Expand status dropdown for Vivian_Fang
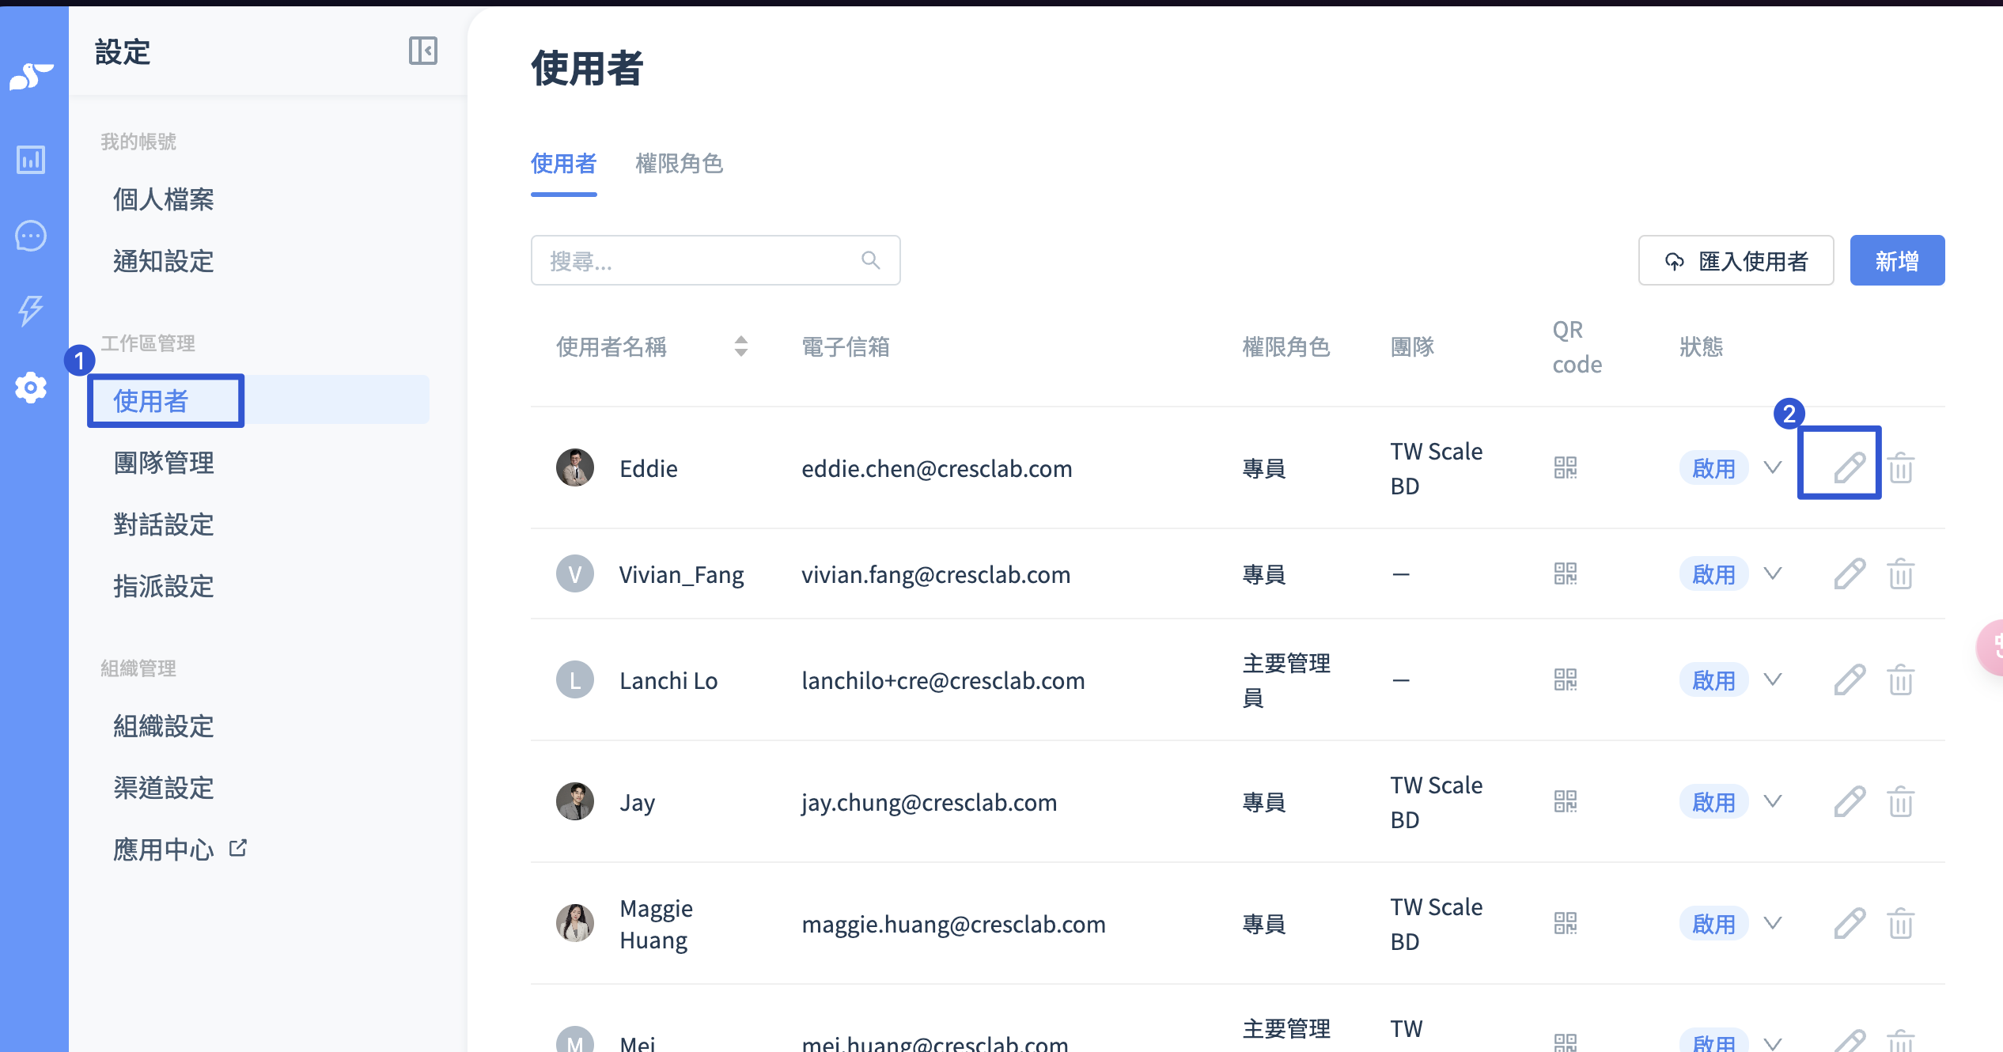The width and height of the screenshot is (2003, 1052). (x=1773, y=574)
